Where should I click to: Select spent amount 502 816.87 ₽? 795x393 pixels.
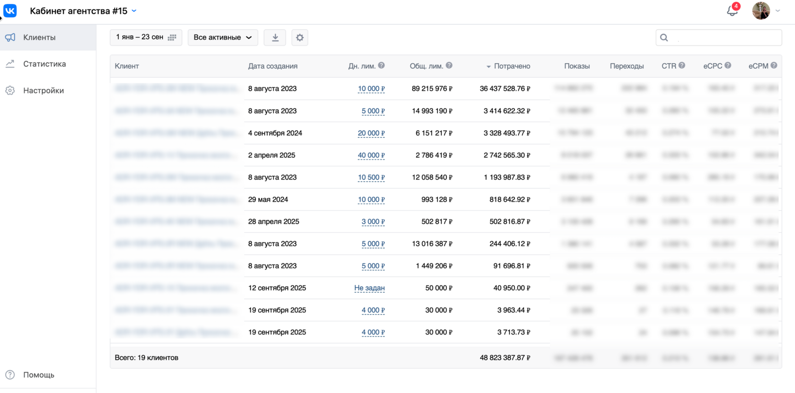510,222
